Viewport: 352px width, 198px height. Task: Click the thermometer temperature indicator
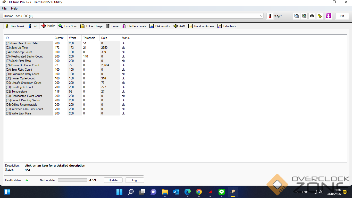270,16
